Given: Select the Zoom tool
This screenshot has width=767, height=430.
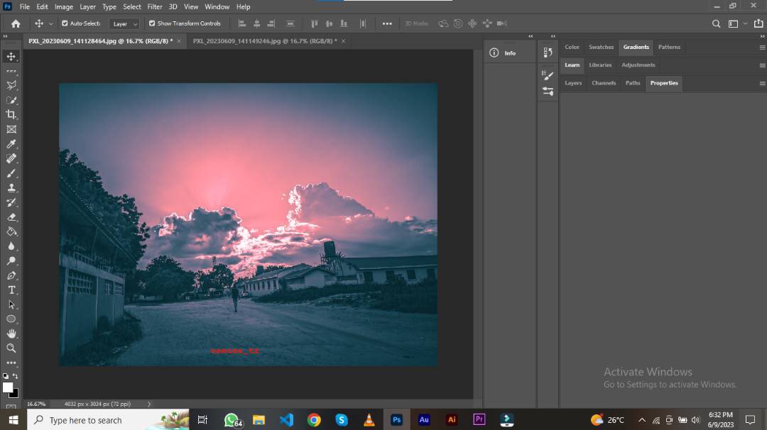Looking at the screenshot, I should pyautogui.click(x=11, y=348).
